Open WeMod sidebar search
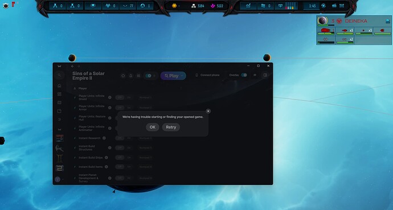The height and width of the screenshot is (210, 393). coord(59,75)
